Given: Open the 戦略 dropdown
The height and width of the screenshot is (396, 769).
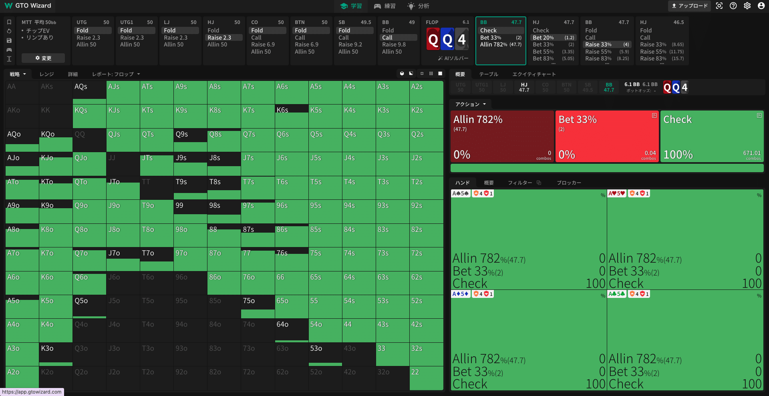Looking at the screenshot, I should (x=18, y=74).
